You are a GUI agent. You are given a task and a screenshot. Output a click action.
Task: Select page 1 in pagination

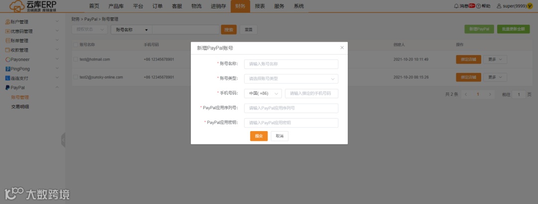point(478,94)
